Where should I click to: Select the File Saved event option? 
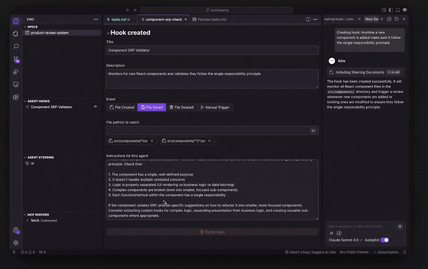(152, 107)
